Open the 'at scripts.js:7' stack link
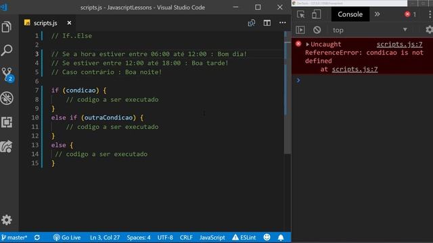This screenshot has height=243, width=433. (355, 69)
